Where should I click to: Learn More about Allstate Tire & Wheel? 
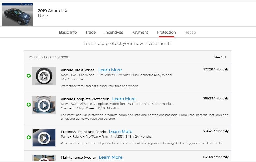[x=110, y=70]
